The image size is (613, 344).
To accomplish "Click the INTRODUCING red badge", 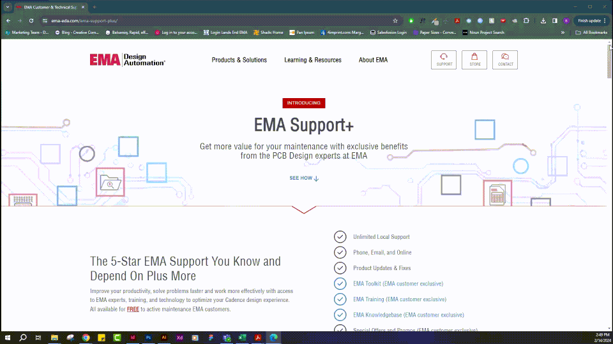I will (304, 103).
